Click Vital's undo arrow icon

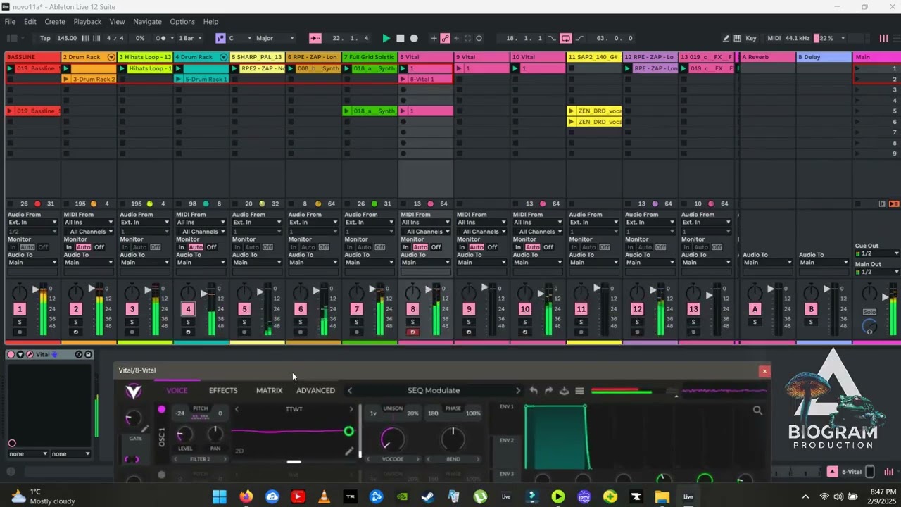(x=534, y=390)
